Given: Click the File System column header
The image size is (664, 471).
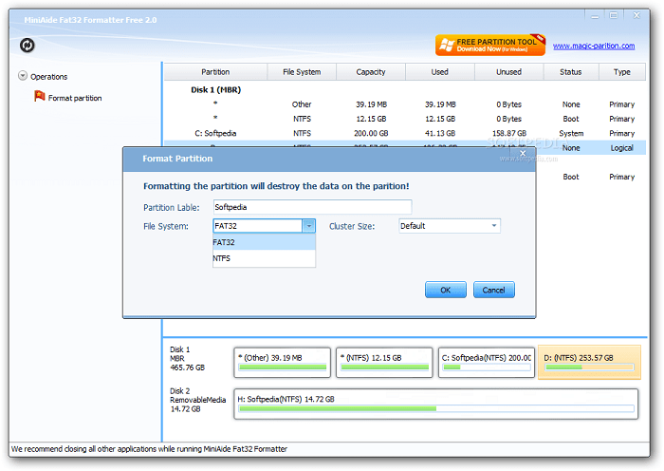Looking at the screenshot, I should tap(302, 72).
